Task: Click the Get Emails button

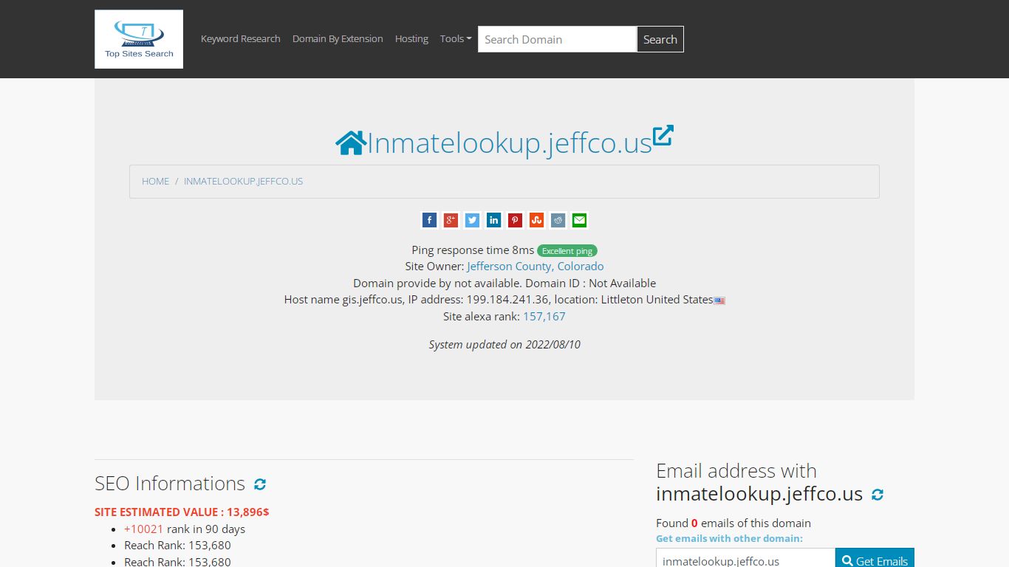Action: tap(875, 561)
